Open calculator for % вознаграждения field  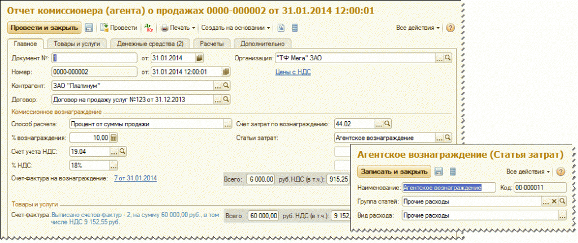[x=113, y=138]
